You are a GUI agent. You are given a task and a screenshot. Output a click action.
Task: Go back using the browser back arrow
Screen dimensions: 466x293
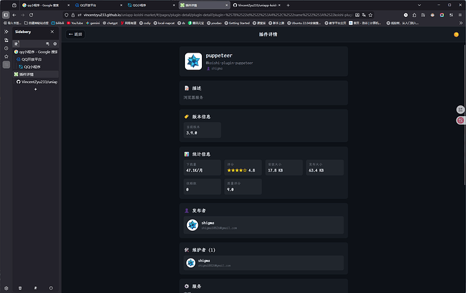coord(14,14)
